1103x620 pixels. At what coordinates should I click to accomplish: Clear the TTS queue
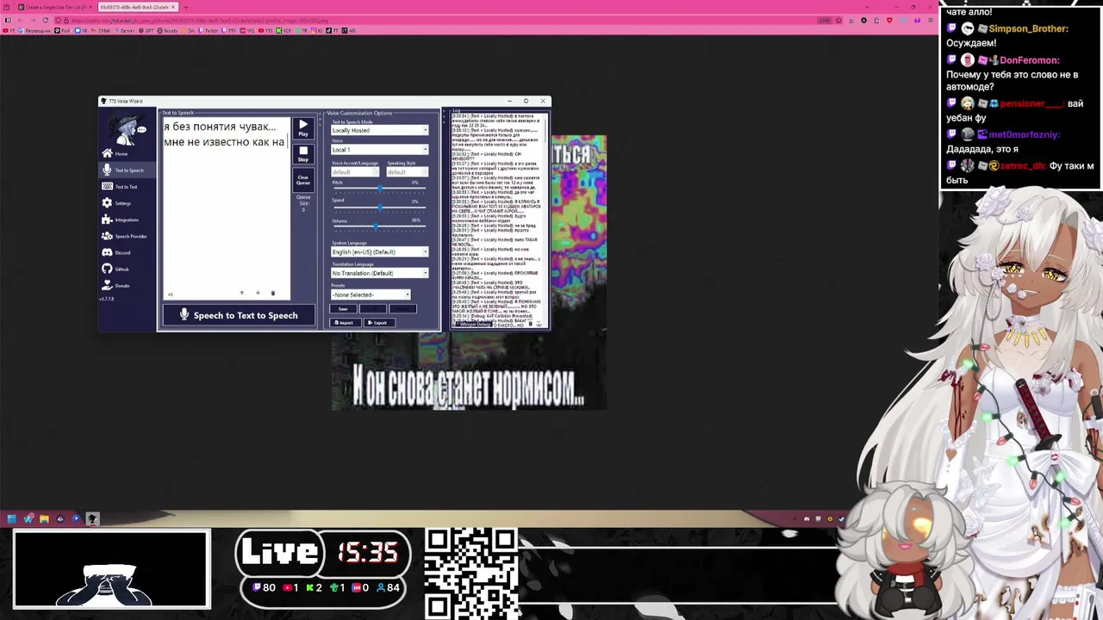303,179
